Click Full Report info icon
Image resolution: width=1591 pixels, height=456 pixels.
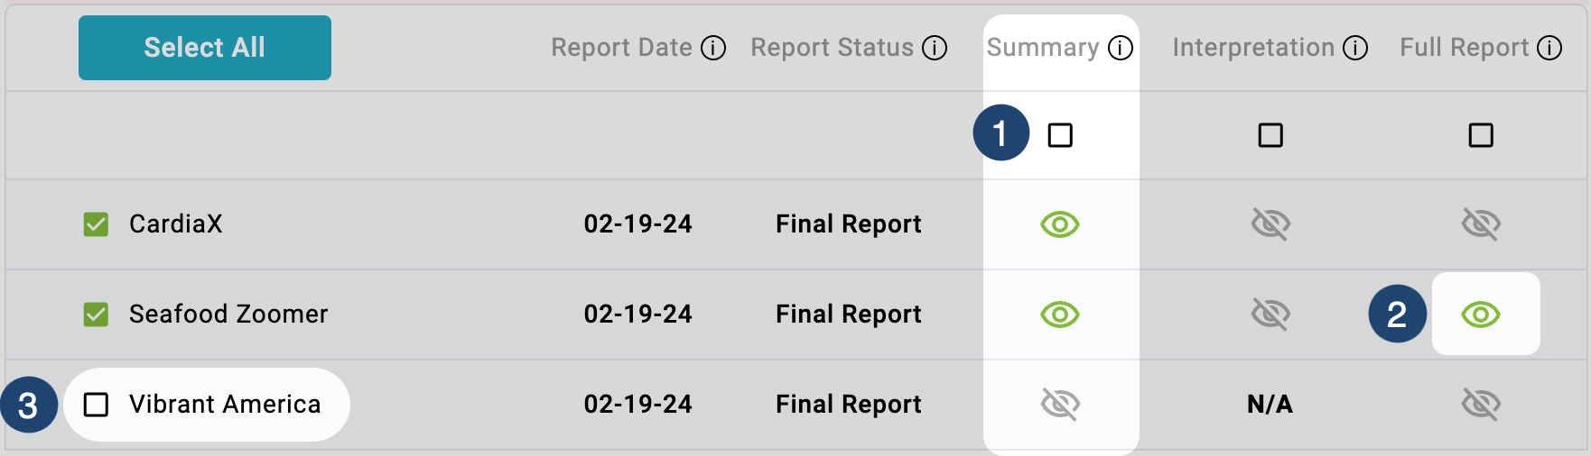pyautogui.click(x=1549, y=48)
